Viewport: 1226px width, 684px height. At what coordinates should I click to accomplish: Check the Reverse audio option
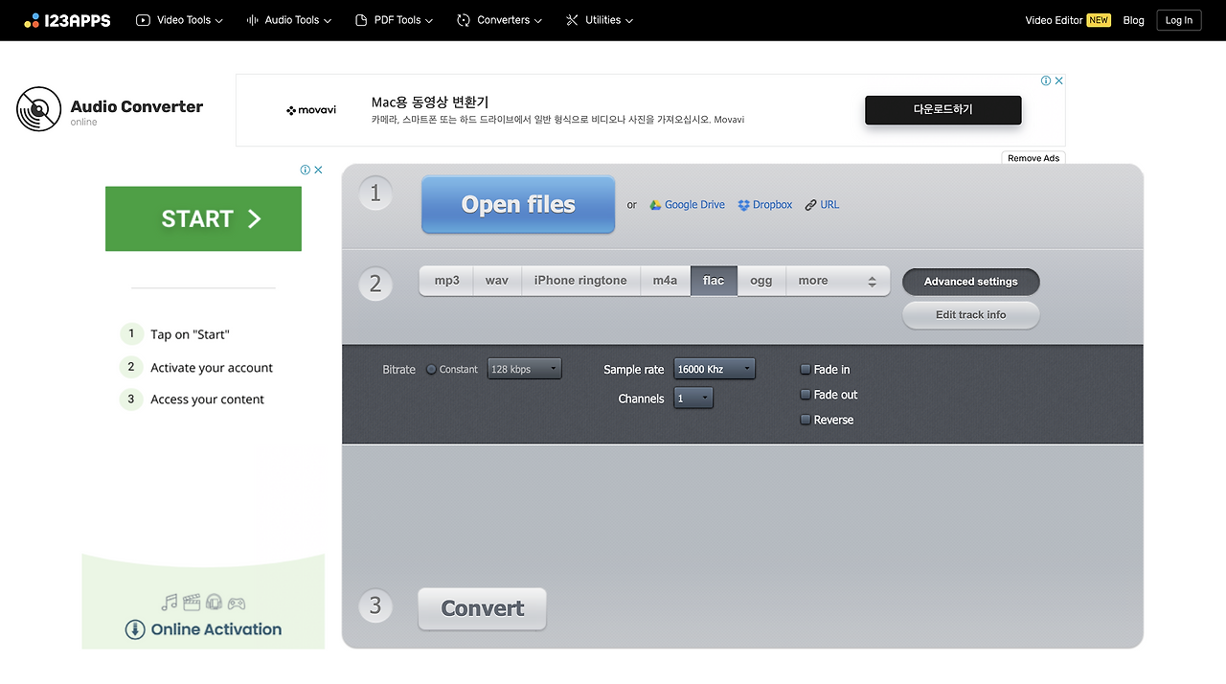coord(805,419)
